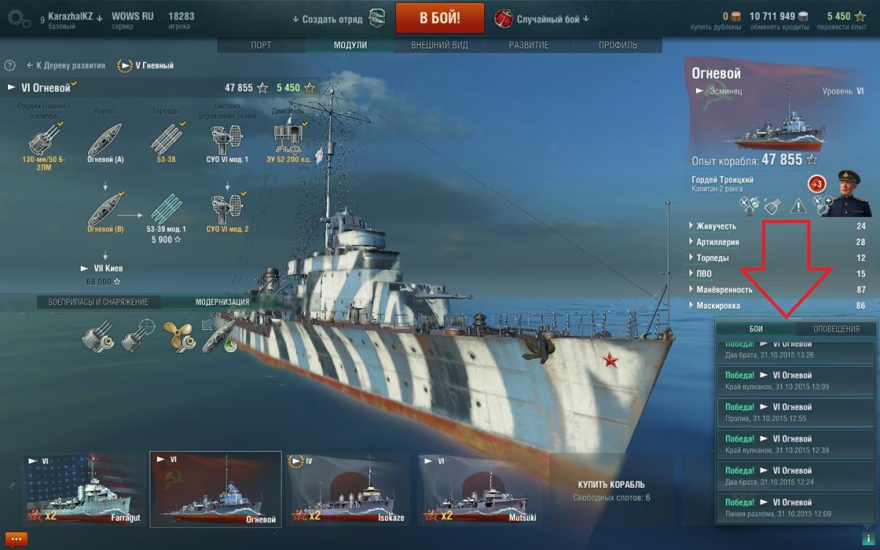Open the green info notification icon
Image resolution: width=880 pixels, height=550 pixels.
coord(868,539)
